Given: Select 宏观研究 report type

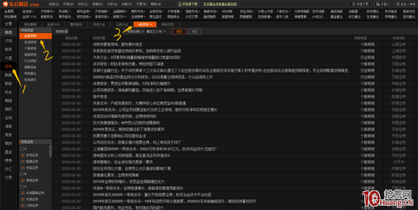Looking at the screenshot, I should [31, 80].
